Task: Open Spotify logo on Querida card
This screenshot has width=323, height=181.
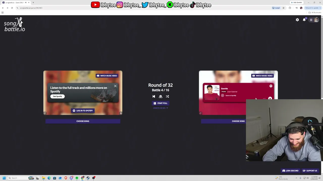Action: (x=271, y=86)
